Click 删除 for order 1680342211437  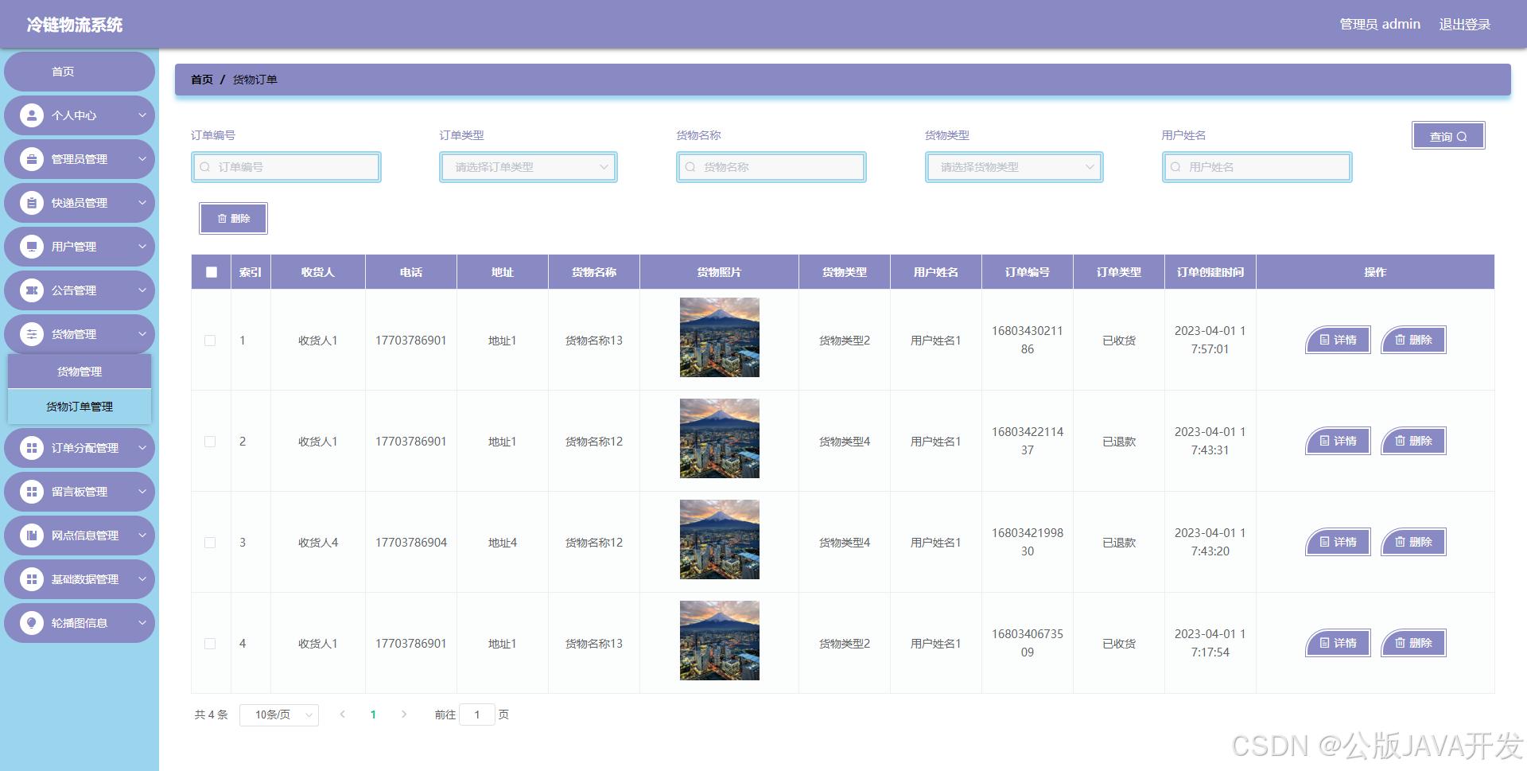pyautogui.click(x=1413, y=441)
